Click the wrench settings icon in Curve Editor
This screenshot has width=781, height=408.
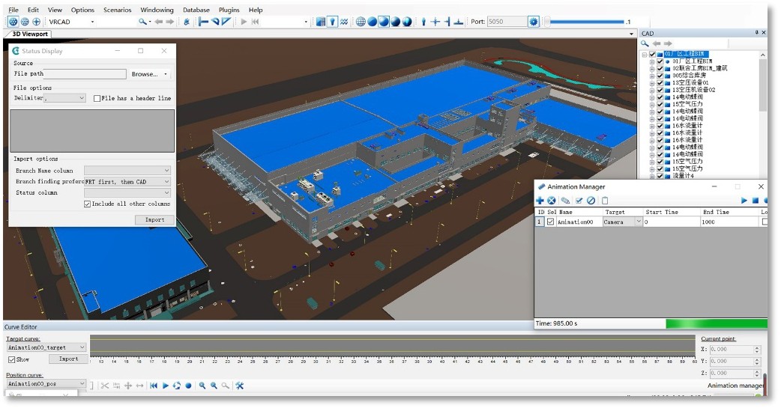tap(239, 386)
